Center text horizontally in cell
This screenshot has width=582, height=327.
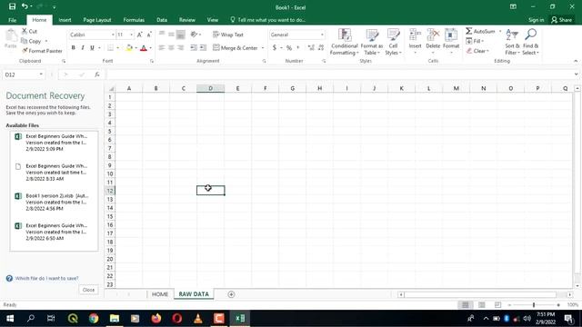click(171, 48)
